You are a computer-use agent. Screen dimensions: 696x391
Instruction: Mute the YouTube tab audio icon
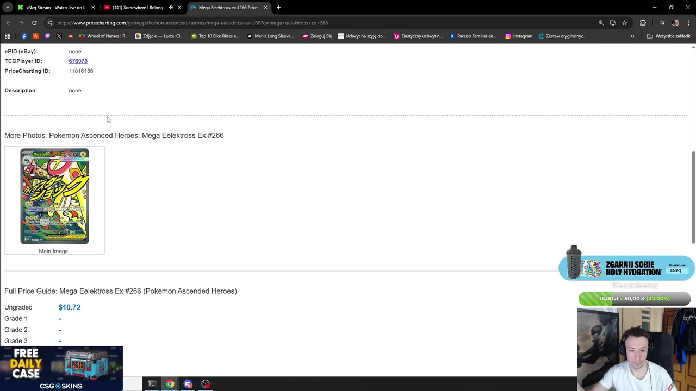[x=170, y=7]
